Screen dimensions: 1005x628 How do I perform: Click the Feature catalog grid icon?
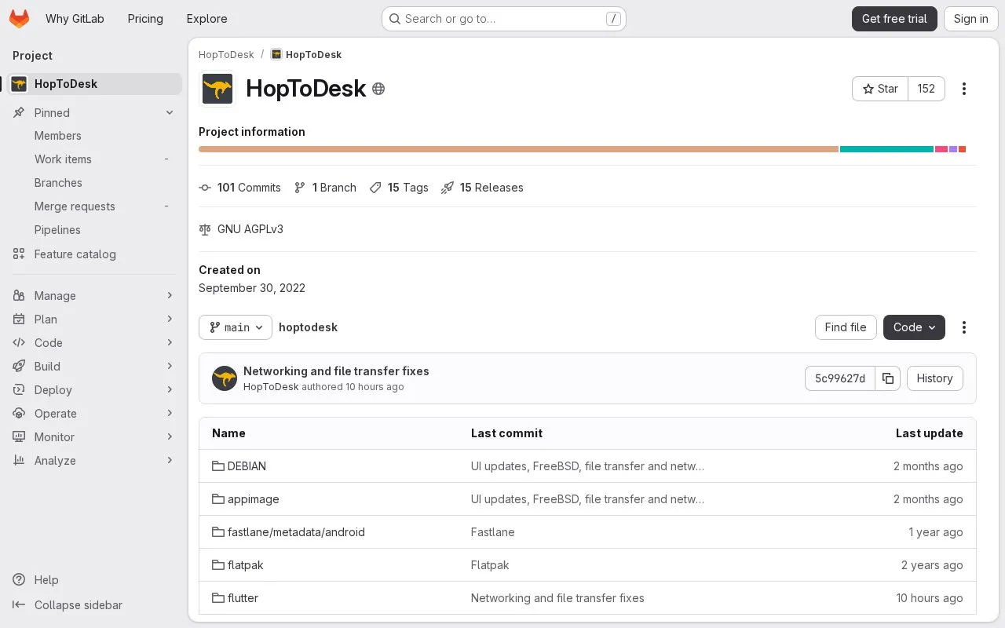click(19, 254)
